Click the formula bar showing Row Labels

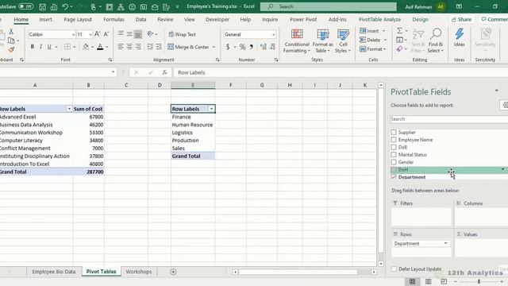pyautogui.click(x=341, y=72)
